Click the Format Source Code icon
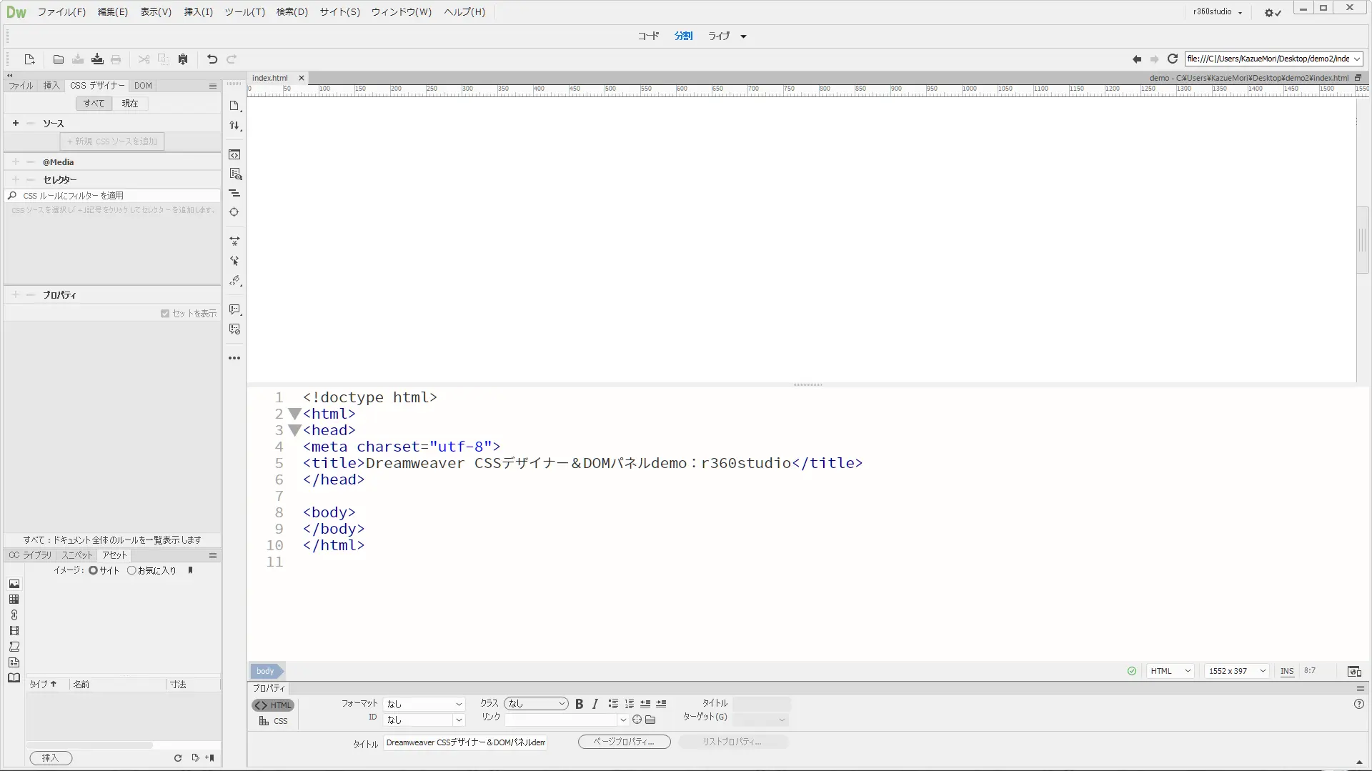1372x771 pixels. 234,281
